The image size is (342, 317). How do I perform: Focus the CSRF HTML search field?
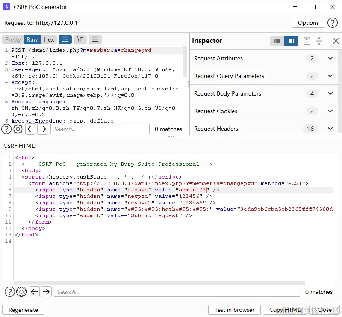tap(177, 292)
